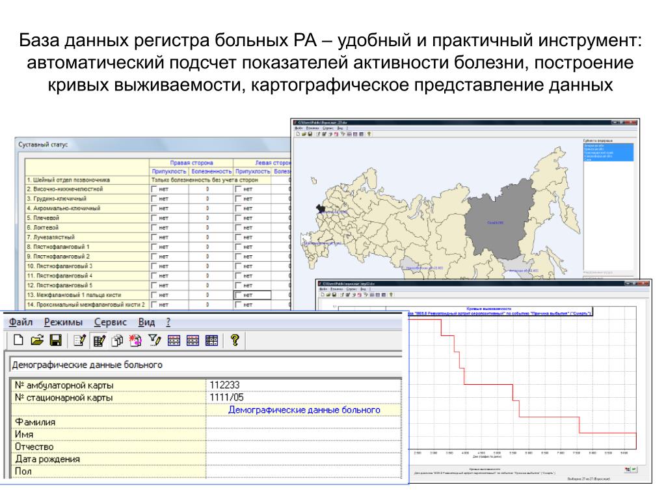This screenshot has height=500, width=666.
Task: Open the Файл menu in the map window
Action: pos(298,128)
